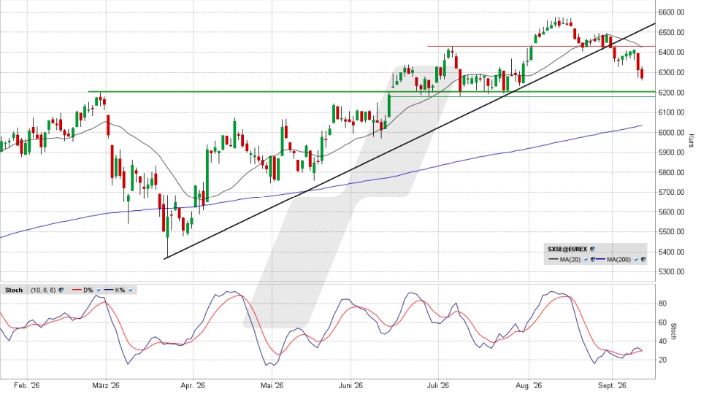The height and width of the screenshot is (394, 701).
Task: Click the 6000.00 price axis value
Action: (x=672, y=132)
